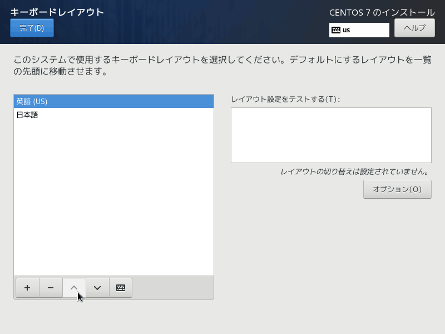Image resolution: width=445 pixels, height=334 pixels.
Task: Click the keyboard icon in the us indicator
Action: coord(336,30)
